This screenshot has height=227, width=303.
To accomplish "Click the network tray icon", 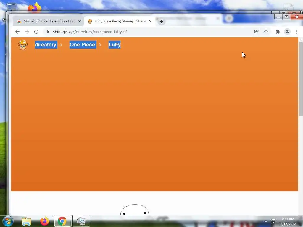I will click(273, 221).
